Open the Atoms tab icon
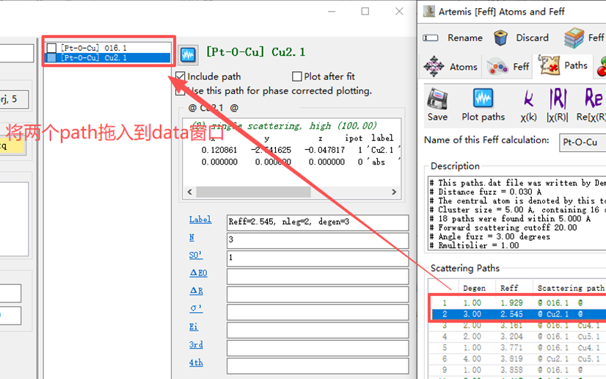This screenshot has width=606, height=379. tap(434, 67)
